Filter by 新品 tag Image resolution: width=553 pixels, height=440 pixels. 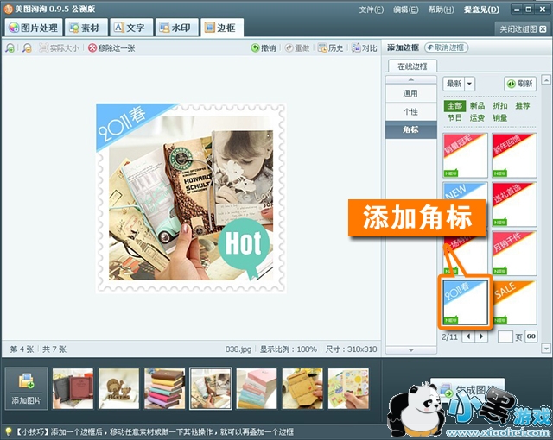pos(477,105)
